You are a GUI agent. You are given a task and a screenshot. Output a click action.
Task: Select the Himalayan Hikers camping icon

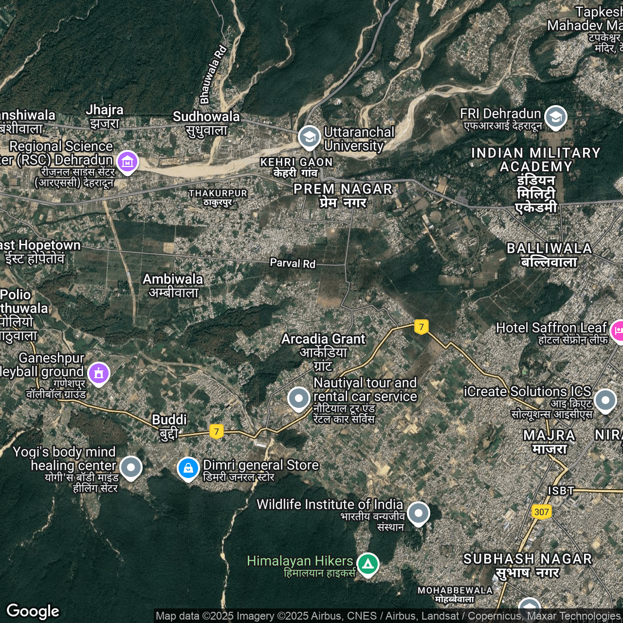click(x=368, y=564)
